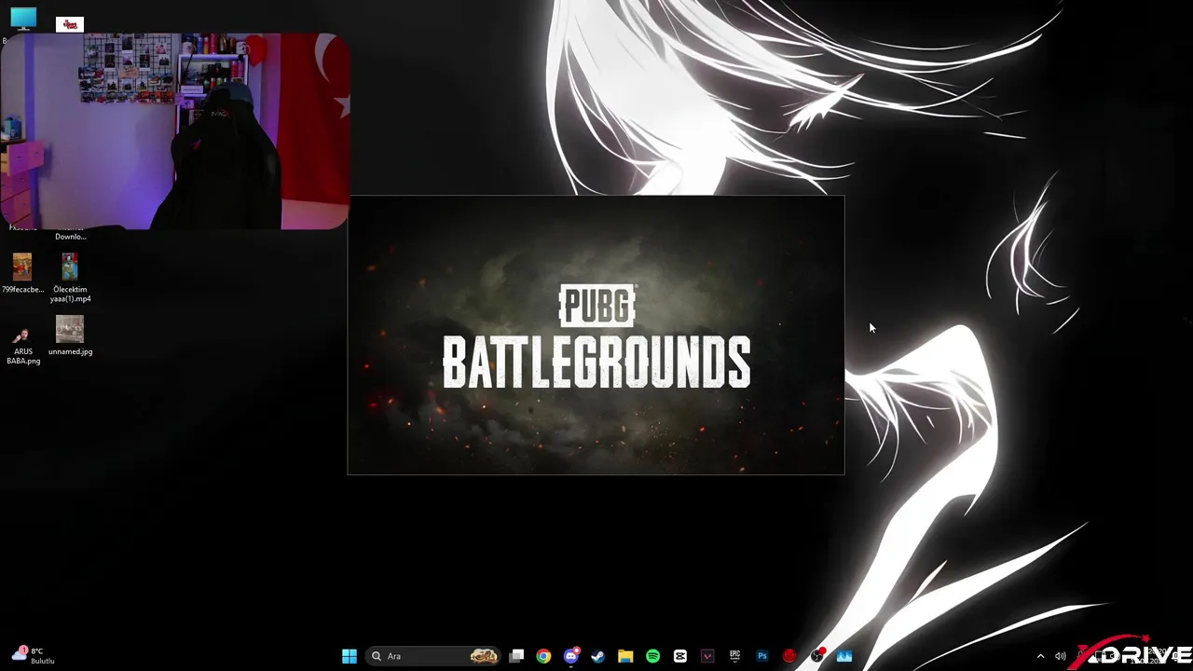Launch Google Chrome from the taskbar
Image resolution: width=1193 pixels, height=671 pixels.
pos(543,656)
